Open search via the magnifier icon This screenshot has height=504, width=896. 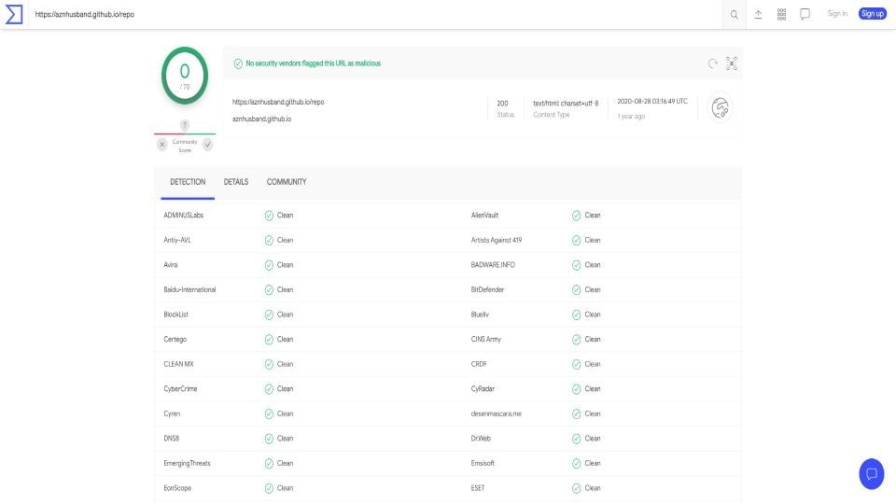(735, 14)
